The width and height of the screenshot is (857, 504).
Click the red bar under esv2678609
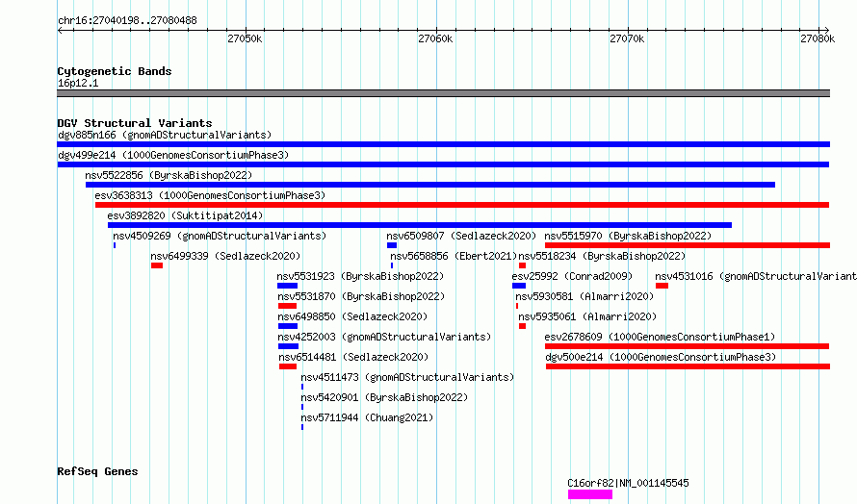687,346
